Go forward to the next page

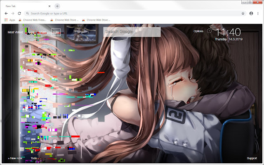(x=13, y=14)
